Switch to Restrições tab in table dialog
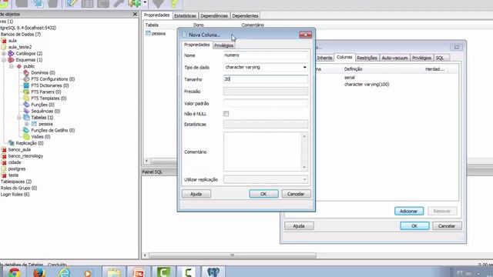The image size is (493, 277). (367, 58)
